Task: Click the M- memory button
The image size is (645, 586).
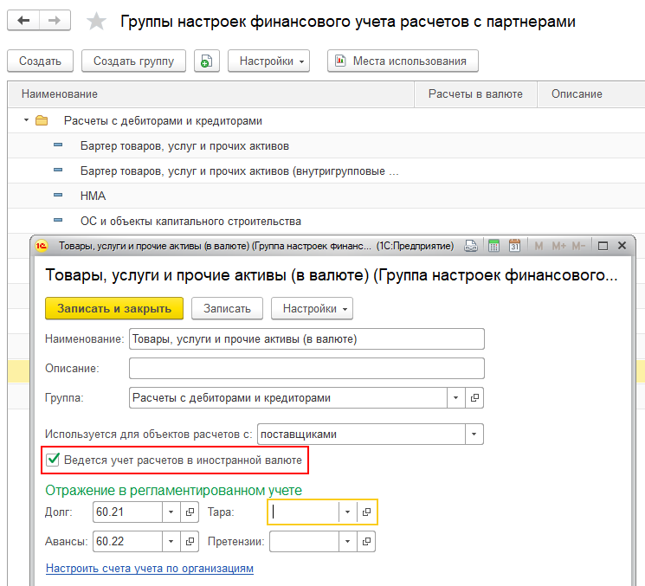Action: click(x=578, y=246)
